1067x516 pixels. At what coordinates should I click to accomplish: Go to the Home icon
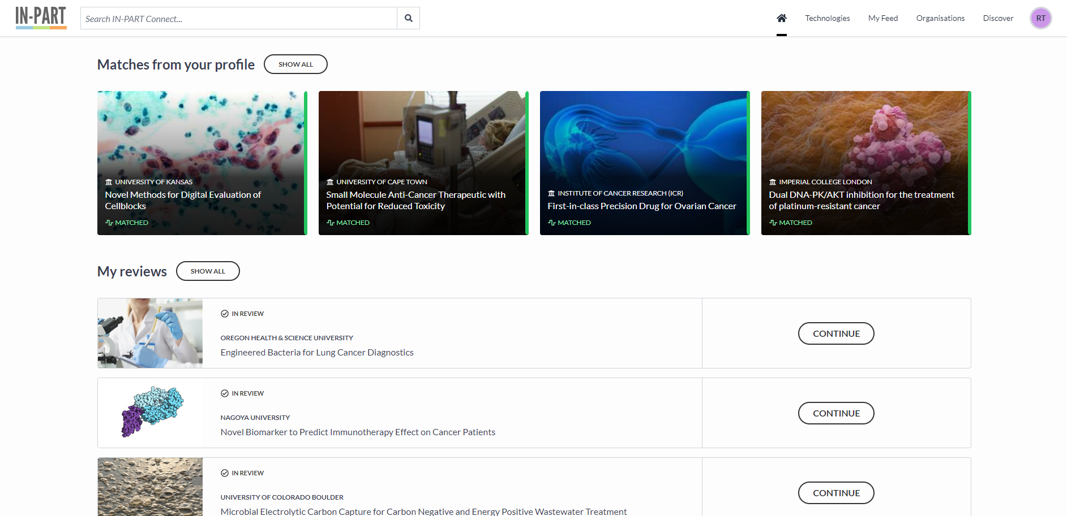[782, 18]
